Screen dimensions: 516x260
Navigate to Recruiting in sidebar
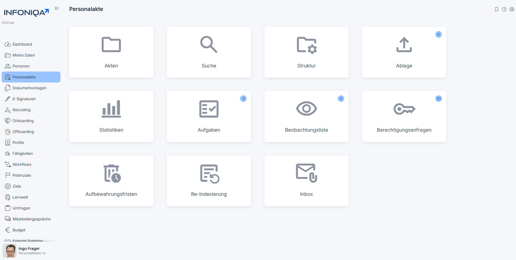point(31,110)
